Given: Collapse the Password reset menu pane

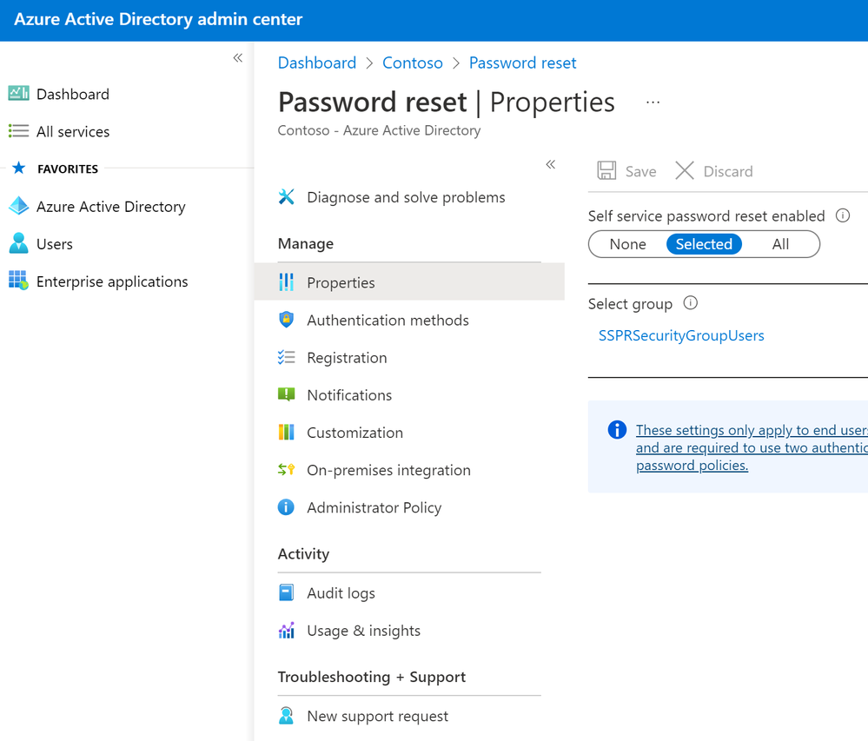Looking at the screenshot, I should click(551, 164).
